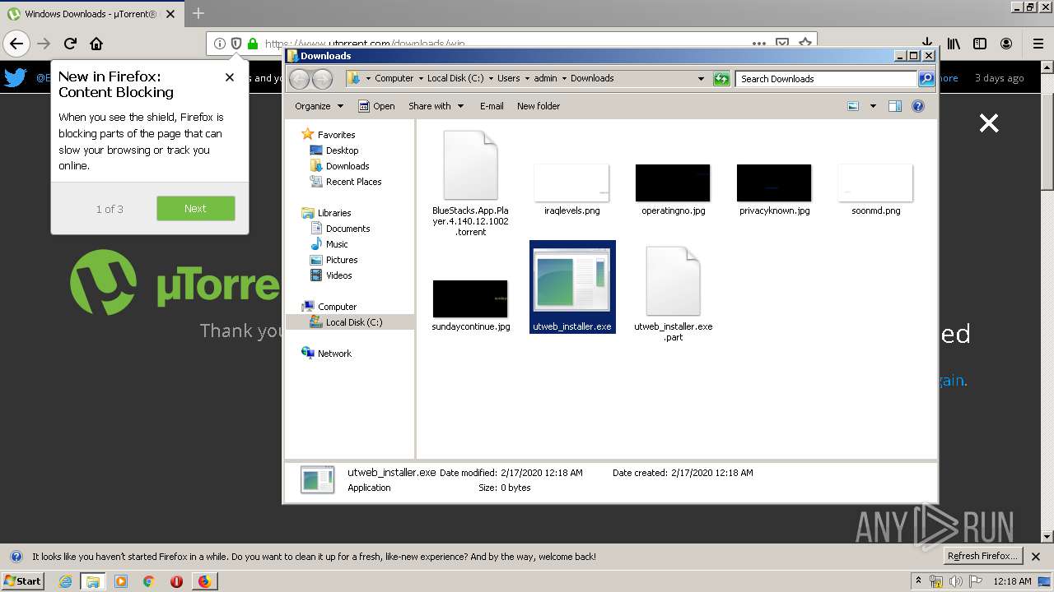The width and height of the screenshot is (1054, 592).
Task: Open Documents library
Action: tap(347, 229)
